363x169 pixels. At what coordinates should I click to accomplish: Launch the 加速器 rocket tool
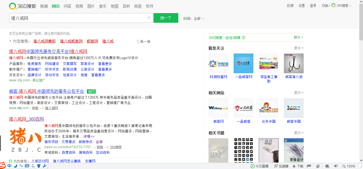click(281, 166)
